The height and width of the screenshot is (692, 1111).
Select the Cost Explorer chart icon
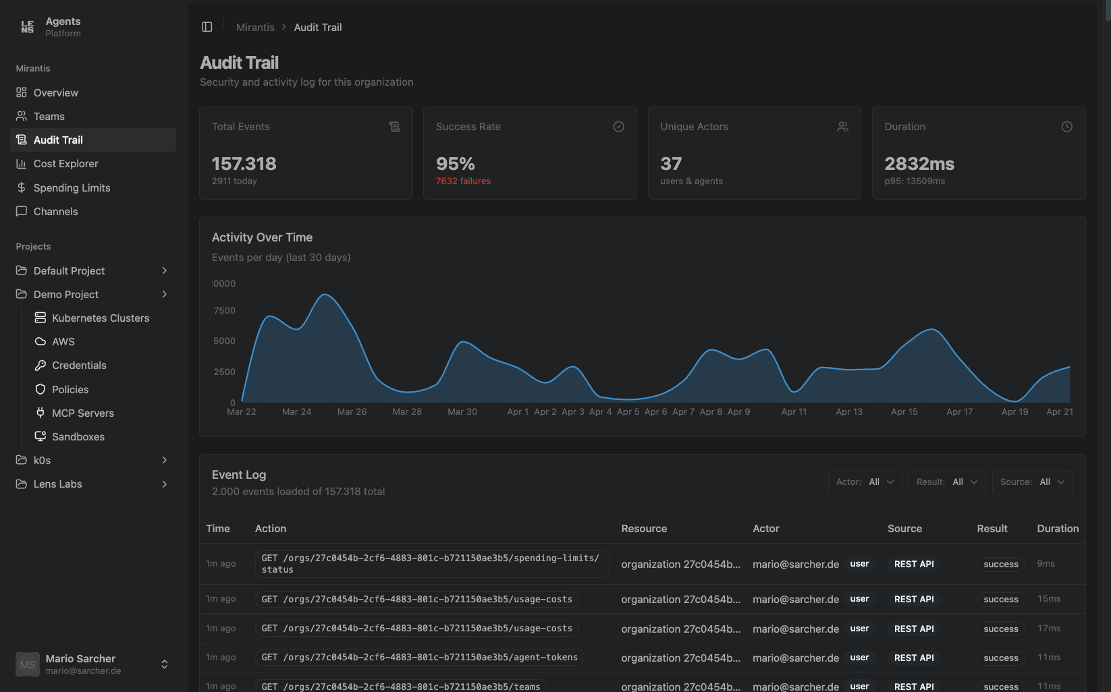click(x=22, y=163)
